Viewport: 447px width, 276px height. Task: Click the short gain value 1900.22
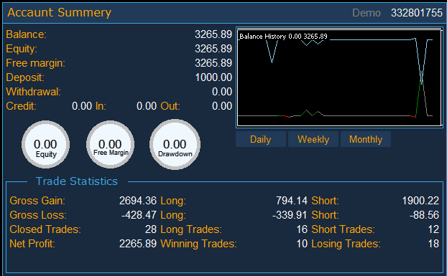420,201
